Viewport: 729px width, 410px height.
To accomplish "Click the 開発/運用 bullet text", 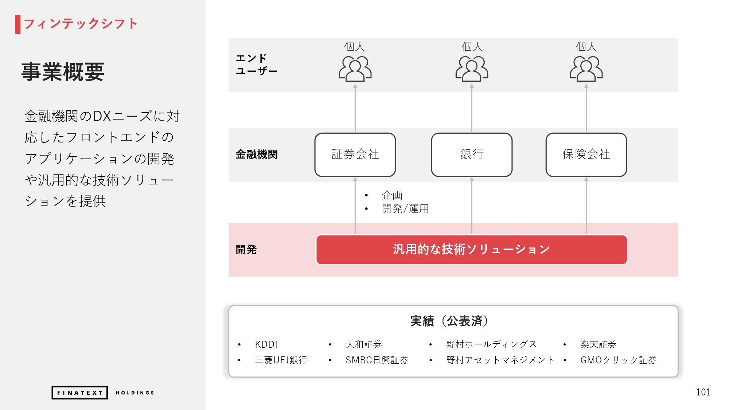I will pyautogui.click(x=405, y=209).
